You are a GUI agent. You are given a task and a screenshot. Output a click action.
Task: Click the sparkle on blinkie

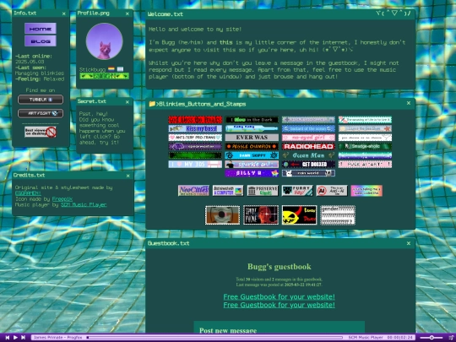click(x=252, y=165)
